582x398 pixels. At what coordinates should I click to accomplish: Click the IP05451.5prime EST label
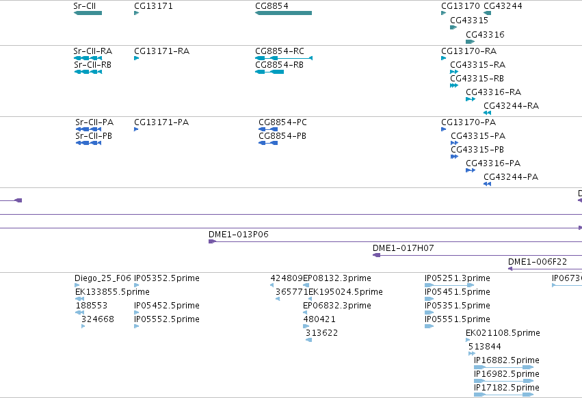458,292
